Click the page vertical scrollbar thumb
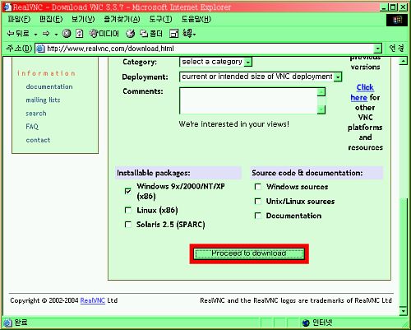The height and width of the screenshot is (330, 411). (x=403, y=252)
